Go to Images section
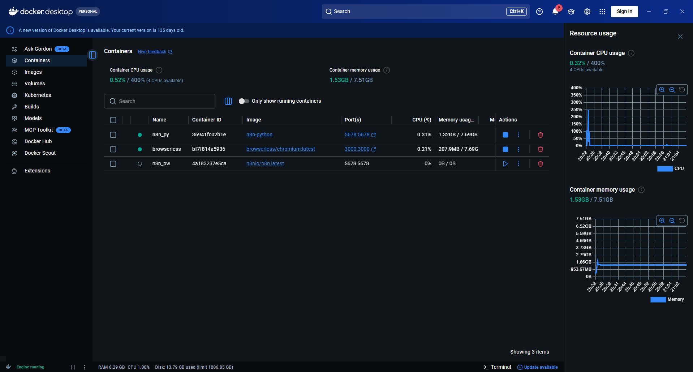The height and width of the screenshot is (372, 693). pyautogui.click(x=46, y=72)
